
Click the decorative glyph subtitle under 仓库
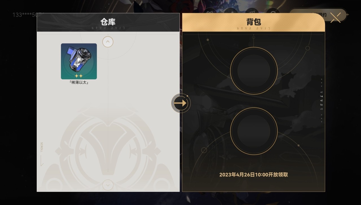pyautogui.click(x=108, y=28)
